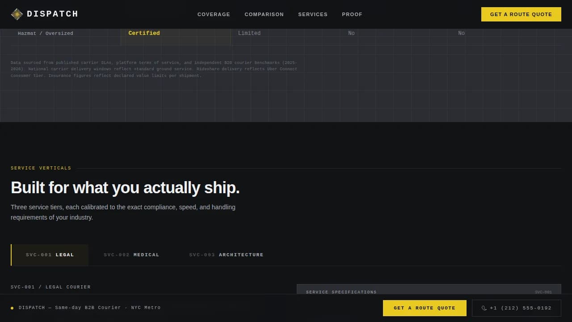The image size is (572, 322).
Task: Click the 'Built for what you actually ship' heading
Action: coord(125,188)
